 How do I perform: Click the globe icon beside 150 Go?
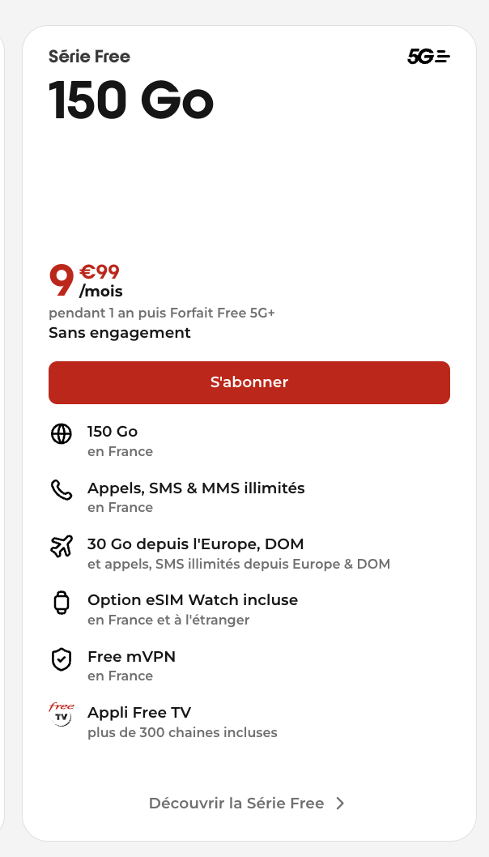pos(62,434)
